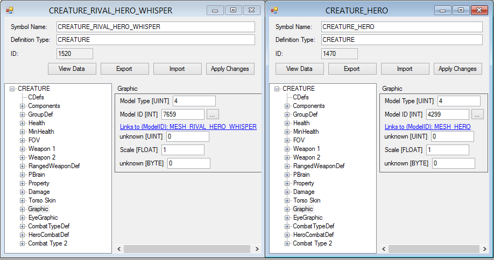This screenshot has width=494, height=260.
Task: Click the Scale FLOAT field in right window
Action: pos(447,150)
